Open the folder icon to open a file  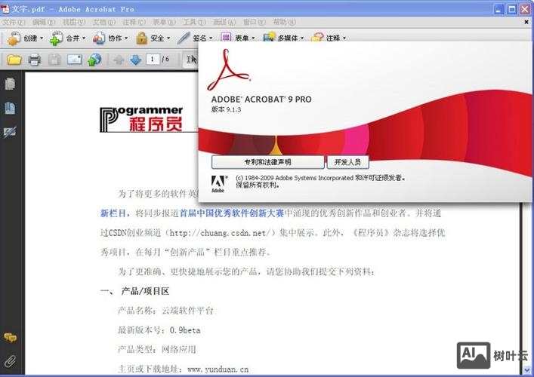pos(14,60)
